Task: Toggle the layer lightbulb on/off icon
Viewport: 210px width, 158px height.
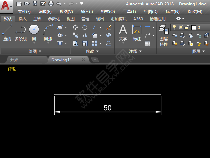Action: click(174, 27)
